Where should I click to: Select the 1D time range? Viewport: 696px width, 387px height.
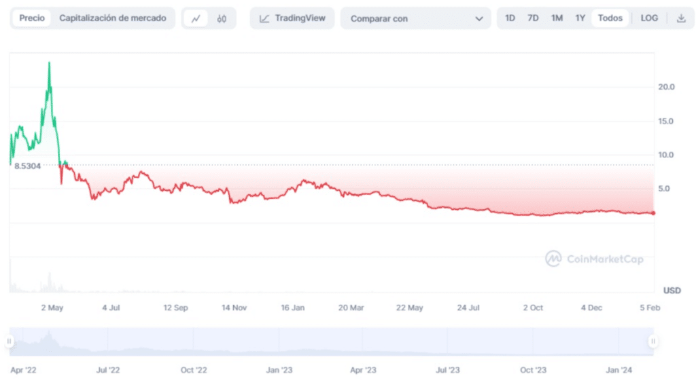tap(510, 18)
